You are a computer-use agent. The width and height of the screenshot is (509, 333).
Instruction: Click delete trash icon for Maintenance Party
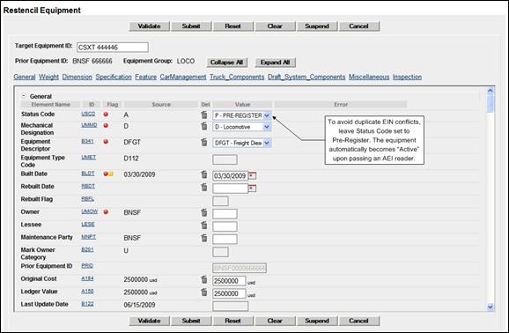point(203,238)
